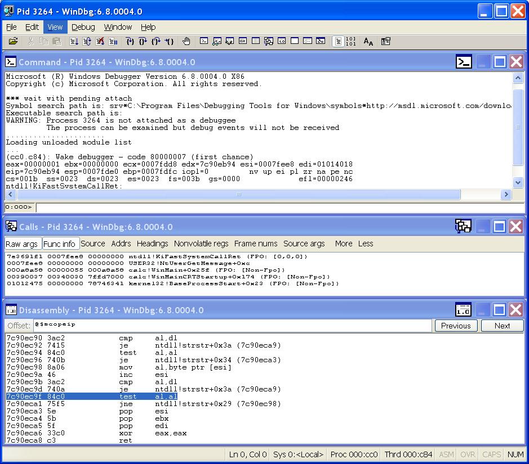Click the Command window's up scroll arrow
This screenshot has width=529, height=464.
(518, 78)
